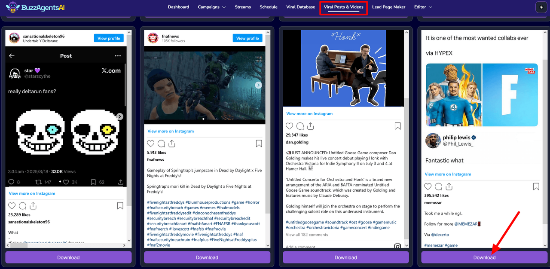Click fnafnews profile avatar
The image size is (550, 269).
(x=153, y=38)
